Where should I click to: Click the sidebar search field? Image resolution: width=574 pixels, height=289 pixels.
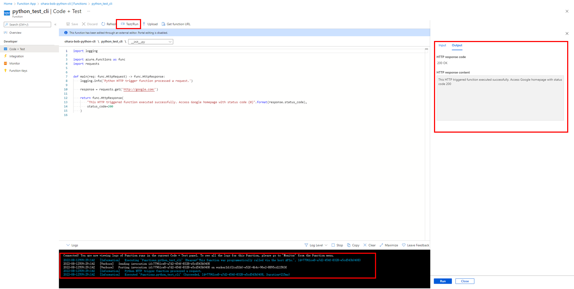click(x=28, y=24)
